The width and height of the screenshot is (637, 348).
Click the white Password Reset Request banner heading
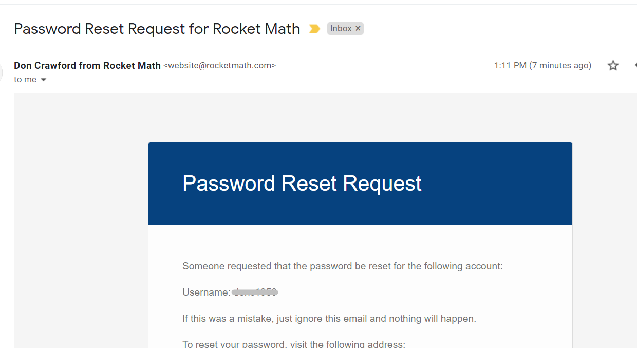(x=302, y=184)
